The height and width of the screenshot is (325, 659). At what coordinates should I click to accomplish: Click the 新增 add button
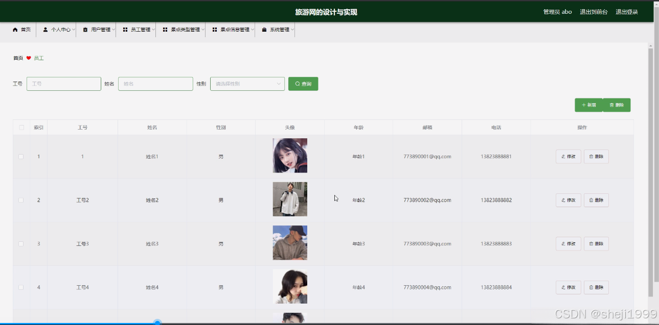point(588,105)
